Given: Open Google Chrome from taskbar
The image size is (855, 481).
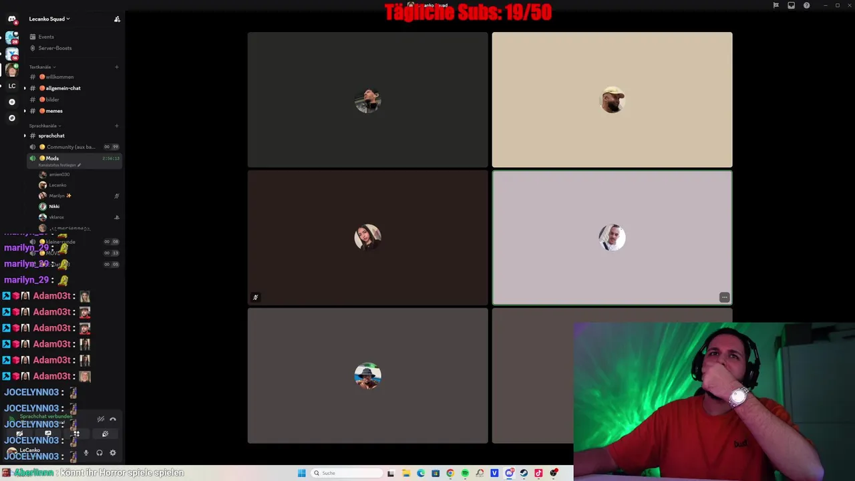Looking at the screenshot, I should tap(450, 473).
